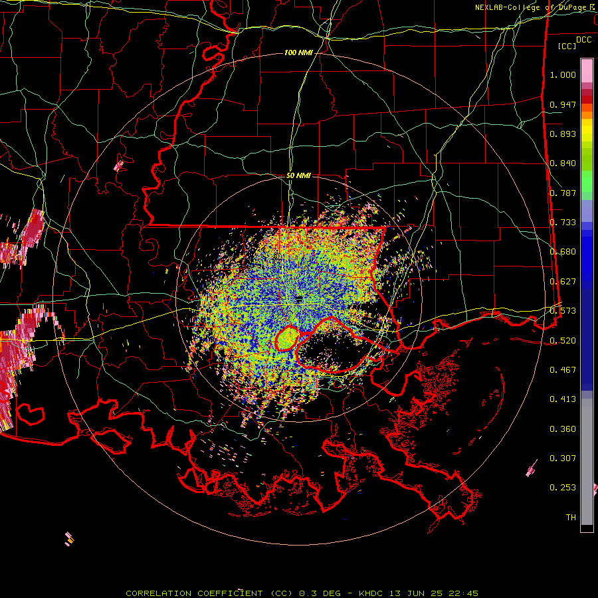Click the 0.893 scale value
Screen dimensions: 598x598
563,134
